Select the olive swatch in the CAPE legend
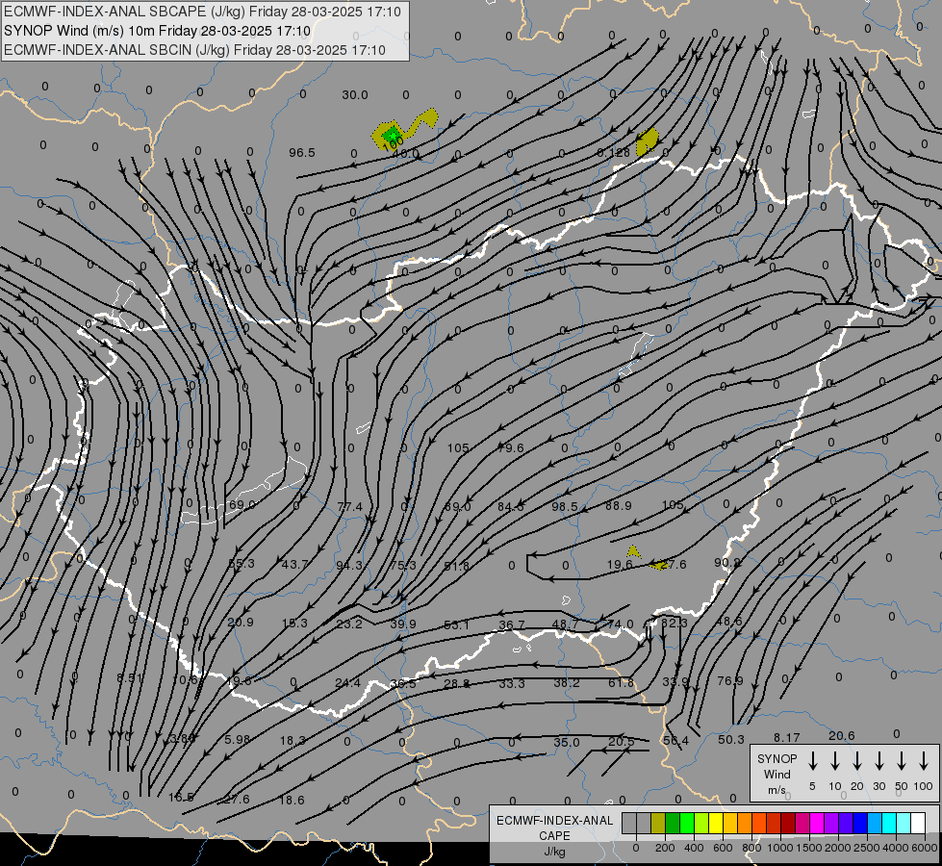The image size is (942, 866). (x=658, y=823)
